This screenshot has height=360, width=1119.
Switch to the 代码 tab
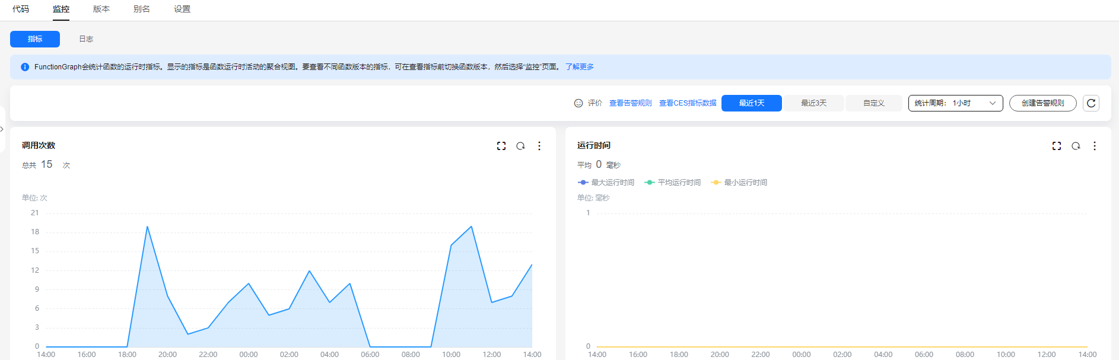pos(21,9)
